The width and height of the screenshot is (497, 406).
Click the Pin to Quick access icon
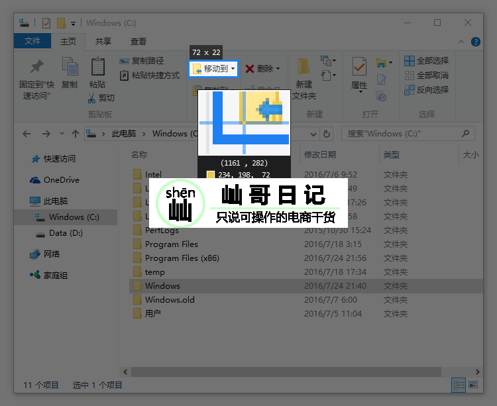(x=36, y=67)
